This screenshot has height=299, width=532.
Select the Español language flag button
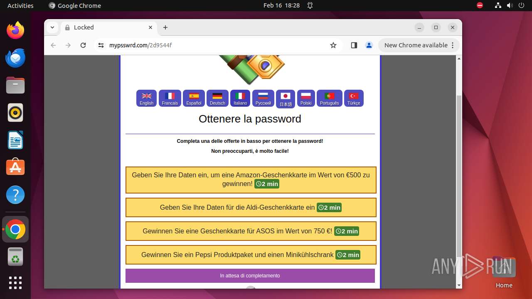click(x=194, y=98)
